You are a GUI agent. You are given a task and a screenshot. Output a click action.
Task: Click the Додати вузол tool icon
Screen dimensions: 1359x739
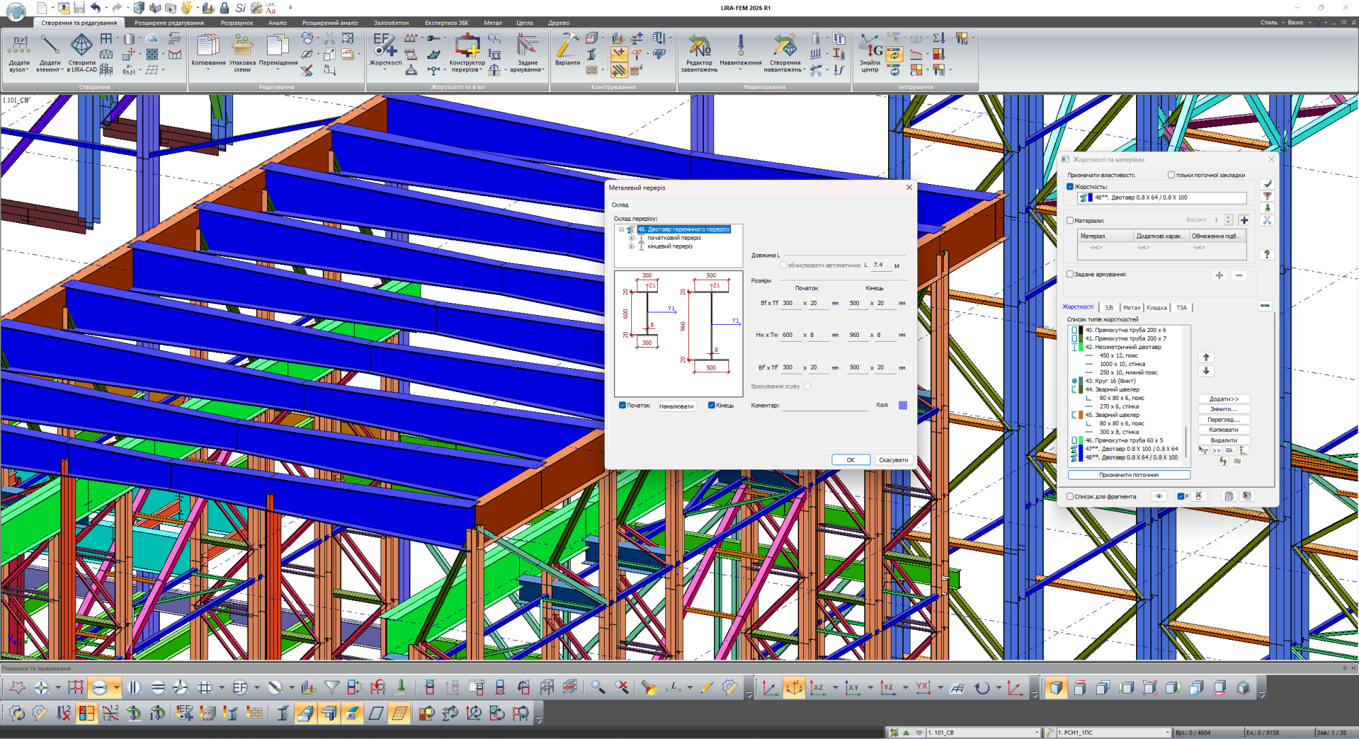[19, 46]
